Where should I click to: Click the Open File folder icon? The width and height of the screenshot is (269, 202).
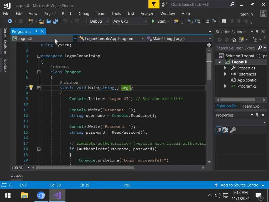click(41, 21)
